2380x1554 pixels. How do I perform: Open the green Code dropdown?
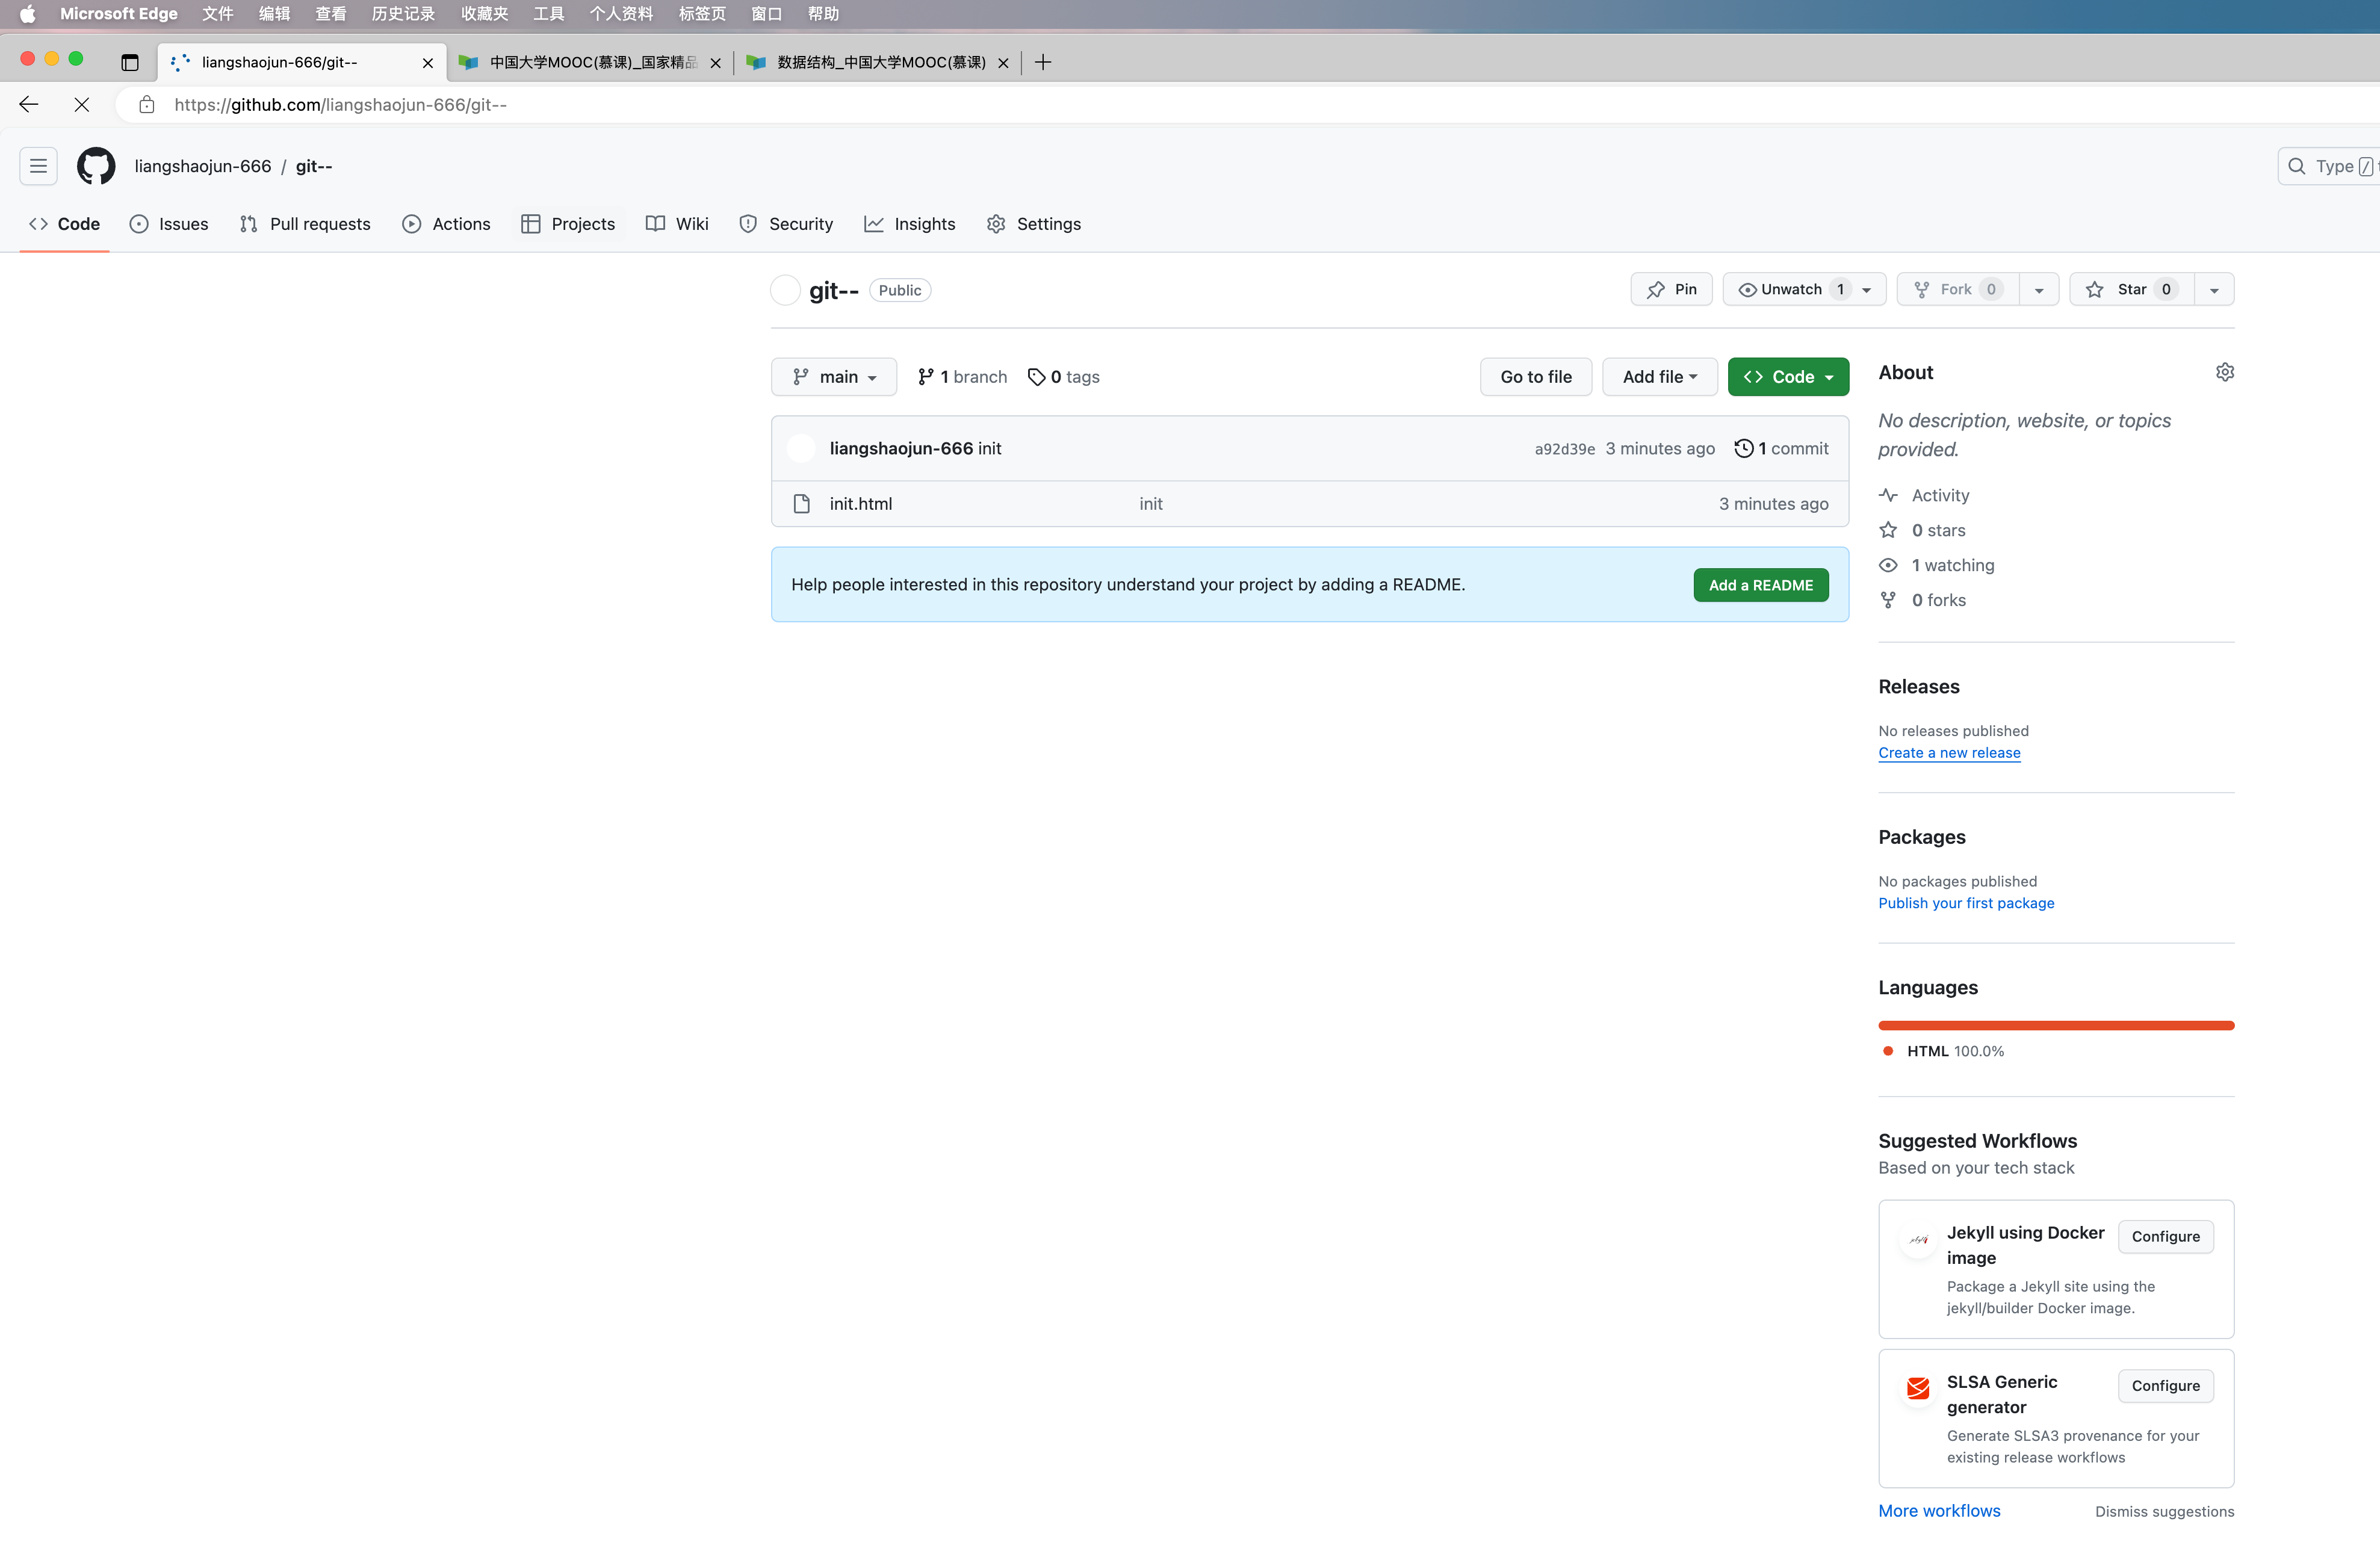click(x=1788, y=376)
